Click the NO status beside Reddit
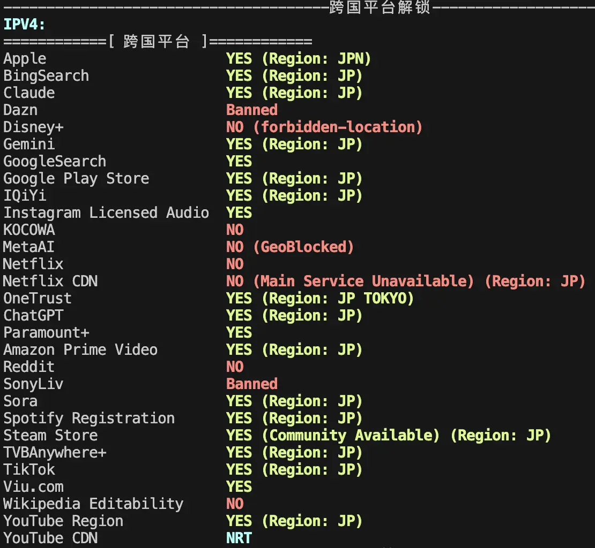The image size is (595, 548). [235, 367]
